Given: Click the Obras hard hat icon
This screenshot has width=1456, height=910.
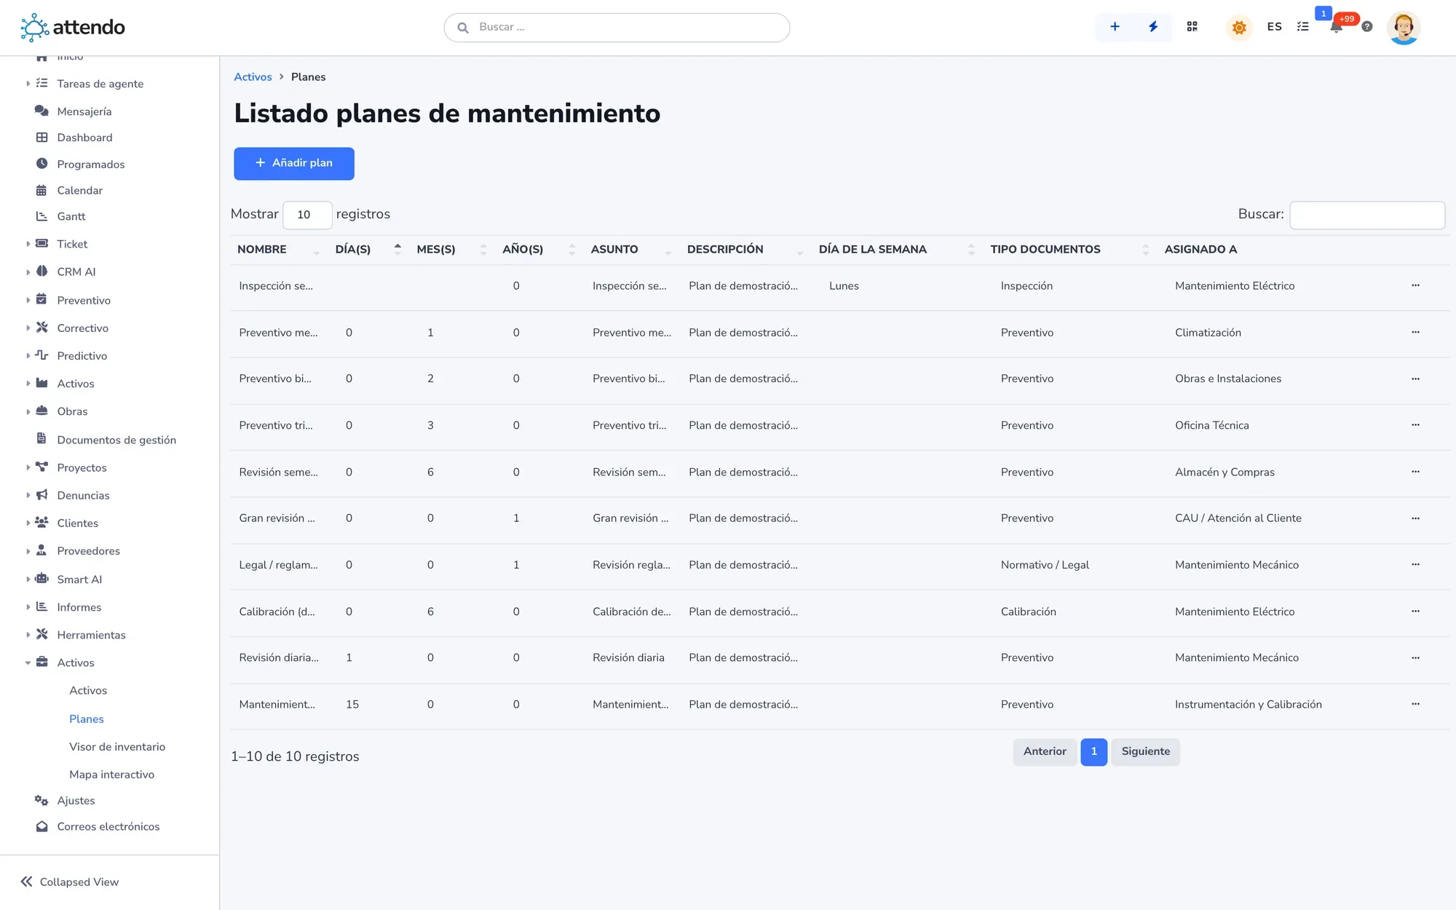Looking at the screenshot, I should pyautogui.click(x=41, y=411).
